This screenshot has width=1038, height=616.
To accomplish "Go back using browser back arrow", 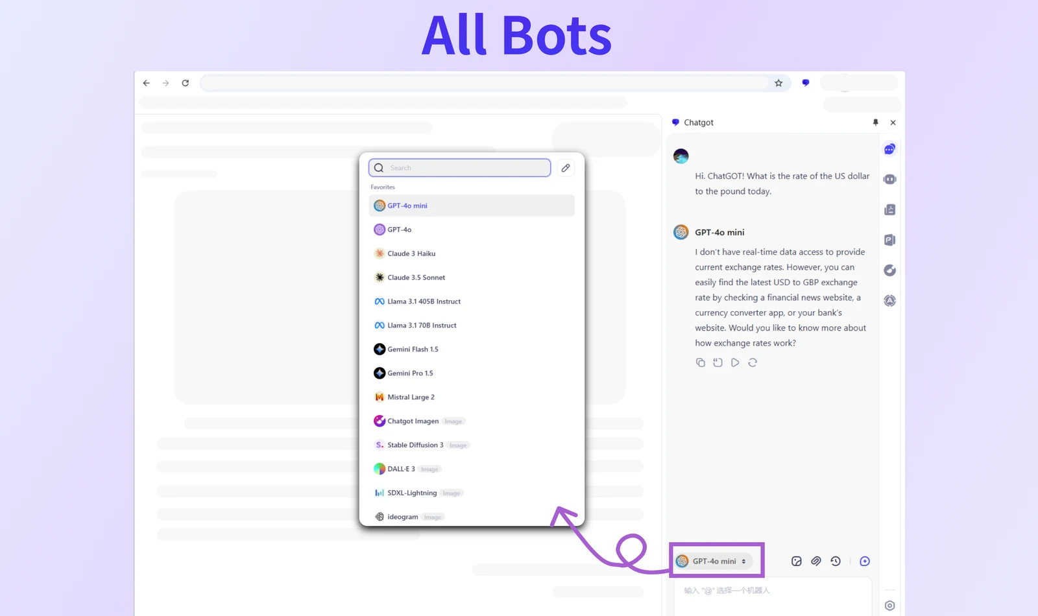I will coord(147,83).
